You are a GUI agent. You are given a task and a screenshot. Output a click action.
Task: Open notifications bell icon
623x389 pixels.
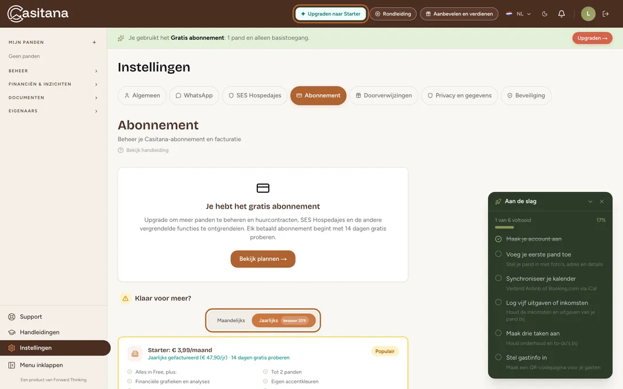(561, 14)
